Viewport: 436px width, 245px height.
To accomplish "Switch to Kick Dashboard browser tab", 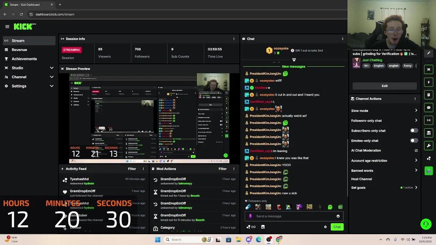I will pyautogui.click(x=29, y=5).
